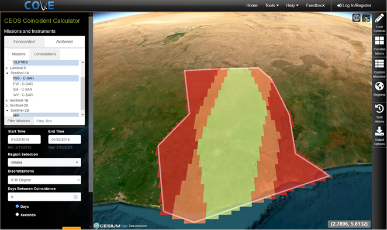Click the COVE logo
This screenshot has height=230, width=387.
39,5
